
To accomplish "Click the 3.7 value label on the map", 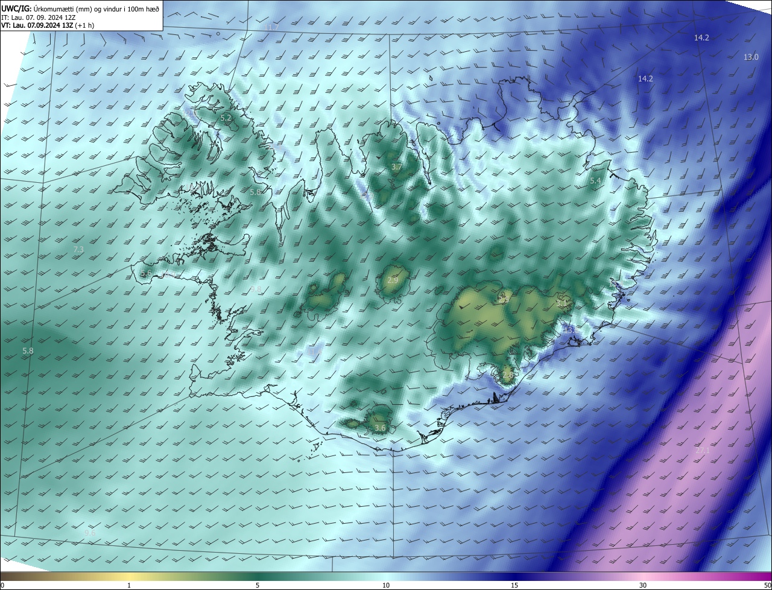I will click(396, 167).
